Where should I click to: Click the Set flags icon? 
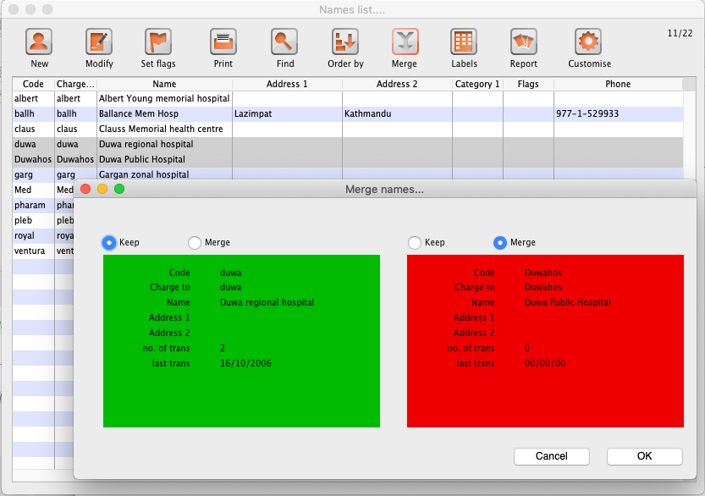pyautogui.click(x=158, y=42)
